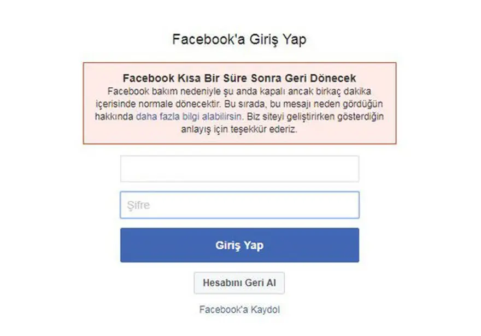Focus the Şifre password field

239,205
